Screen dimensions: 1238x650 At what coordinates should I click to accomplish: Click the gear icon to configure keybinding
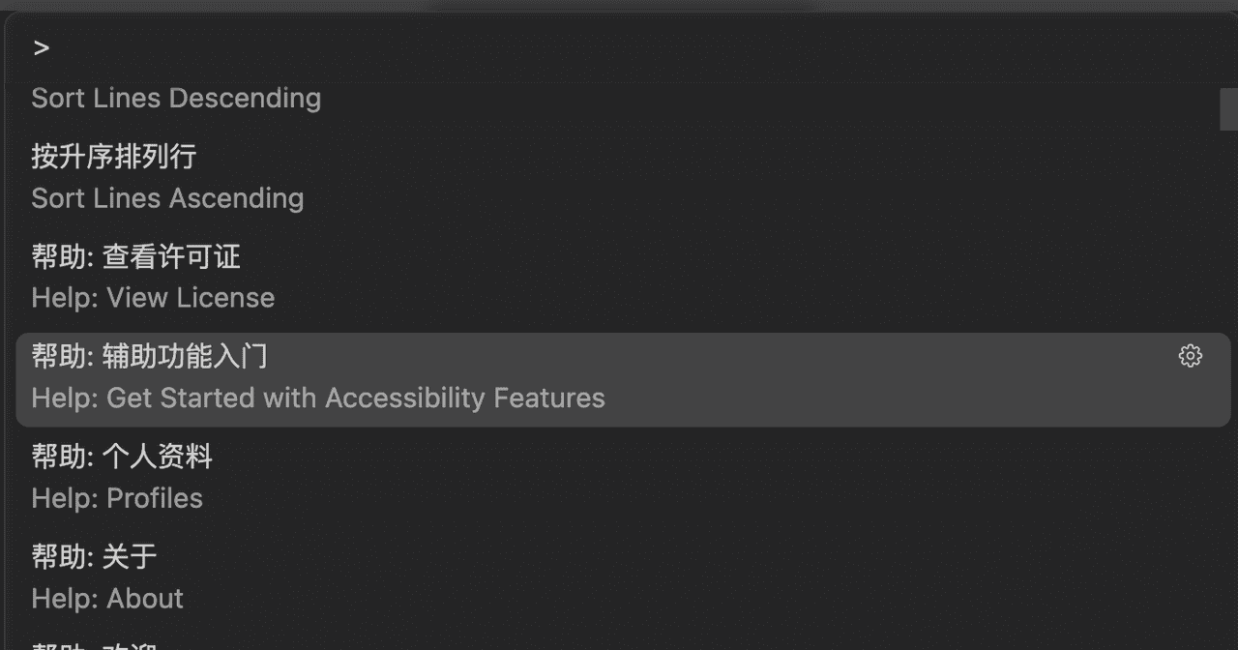tap(1190, 356)
